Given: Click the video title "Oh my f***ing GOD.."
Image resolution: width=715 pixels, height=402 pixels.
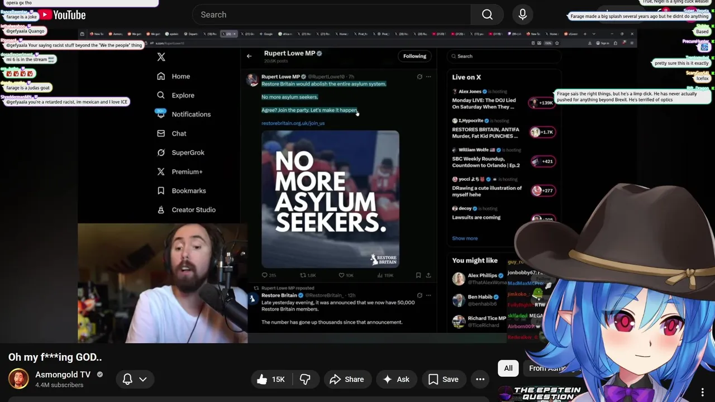Looking at the screenshot, I should [55, 357].
